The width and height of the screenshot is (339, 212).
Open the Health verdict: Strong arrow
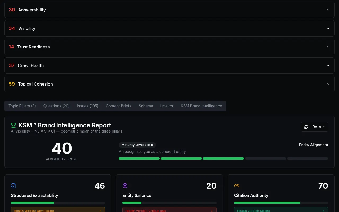pos(323,211)
